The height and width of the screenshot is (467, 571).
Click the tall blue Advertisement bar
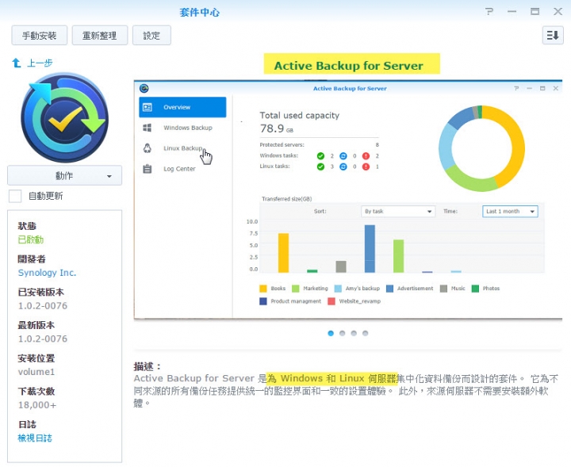370,249
